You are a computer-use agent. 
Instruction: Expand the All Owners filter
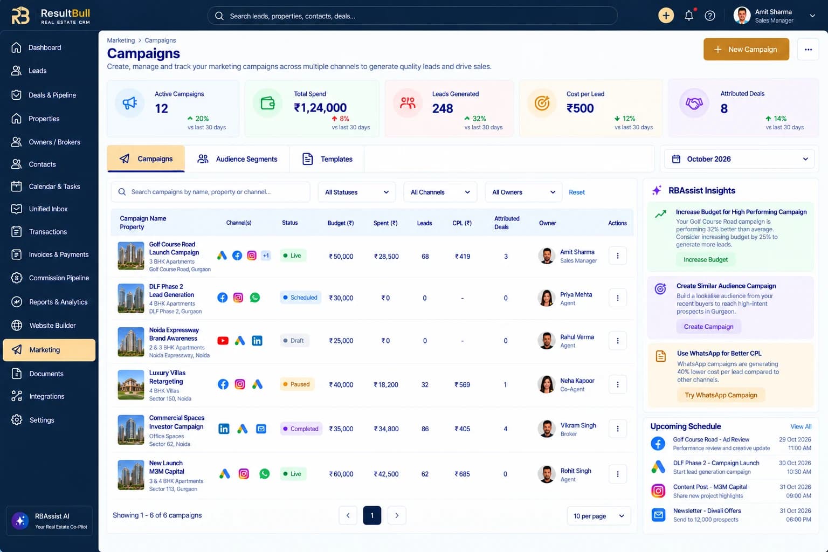point(523,192)
